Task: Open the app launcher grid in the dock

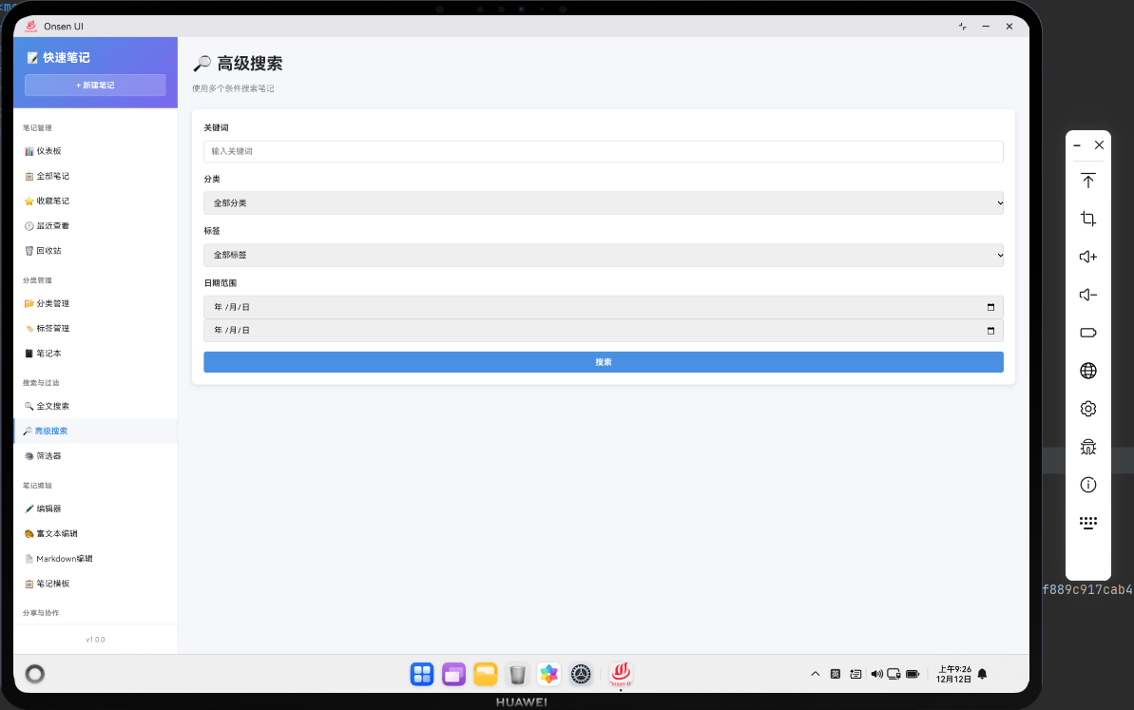Action: pos(422,674)
